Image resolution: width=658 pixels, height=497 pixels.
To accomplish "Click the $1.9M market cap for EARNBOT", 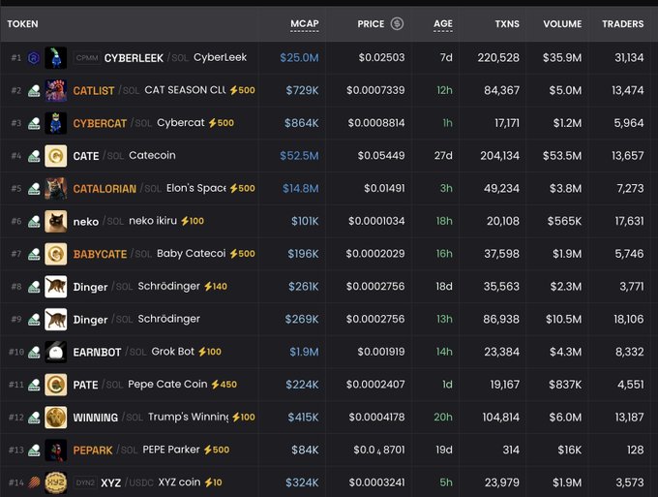I will [304, 352].
